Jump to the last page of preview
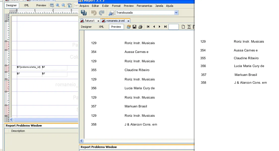Screen dimensions: 279x151 pyautogui.click(x=165, y=27)
